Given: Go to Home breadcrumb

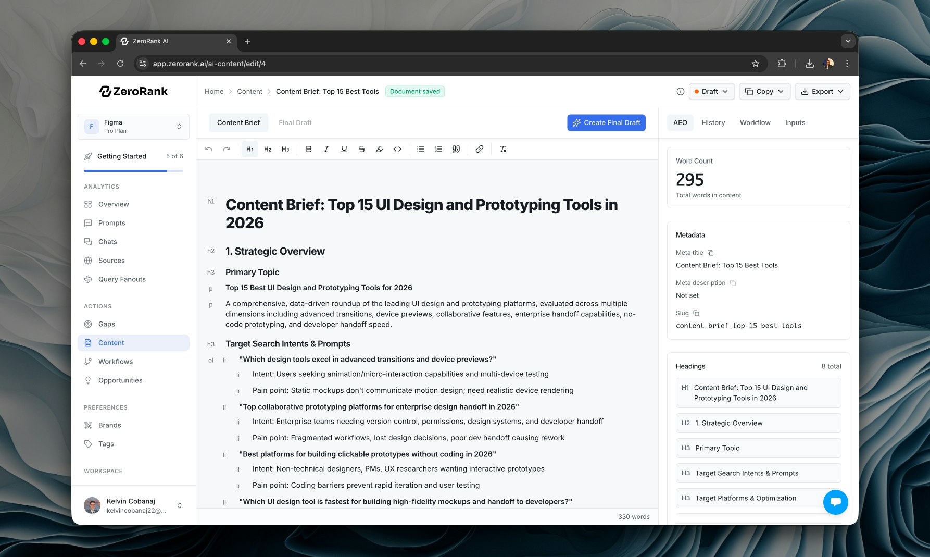Looking at the screenshot, I should pos(214,91).
